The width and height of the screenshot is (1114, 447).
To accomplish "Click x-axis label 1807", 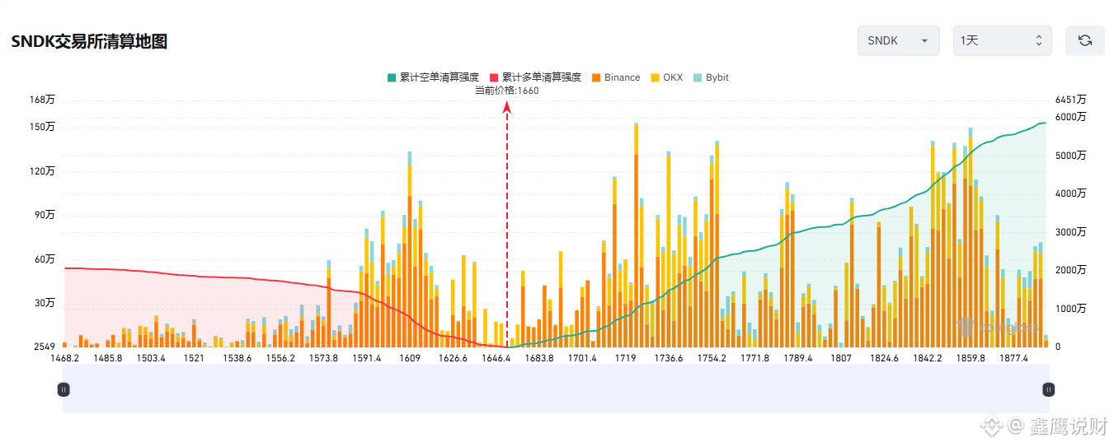I will coord(841,358).
